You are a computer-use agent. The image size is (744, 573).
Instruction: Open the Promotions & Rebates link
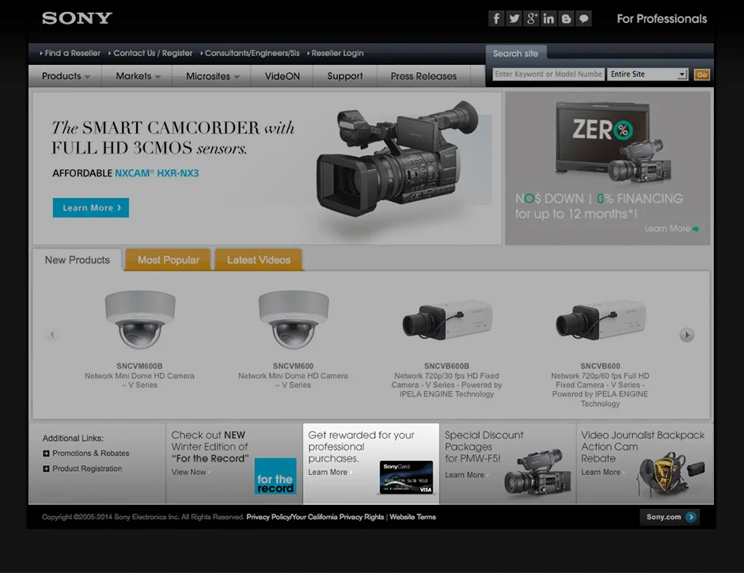point(91,453)
